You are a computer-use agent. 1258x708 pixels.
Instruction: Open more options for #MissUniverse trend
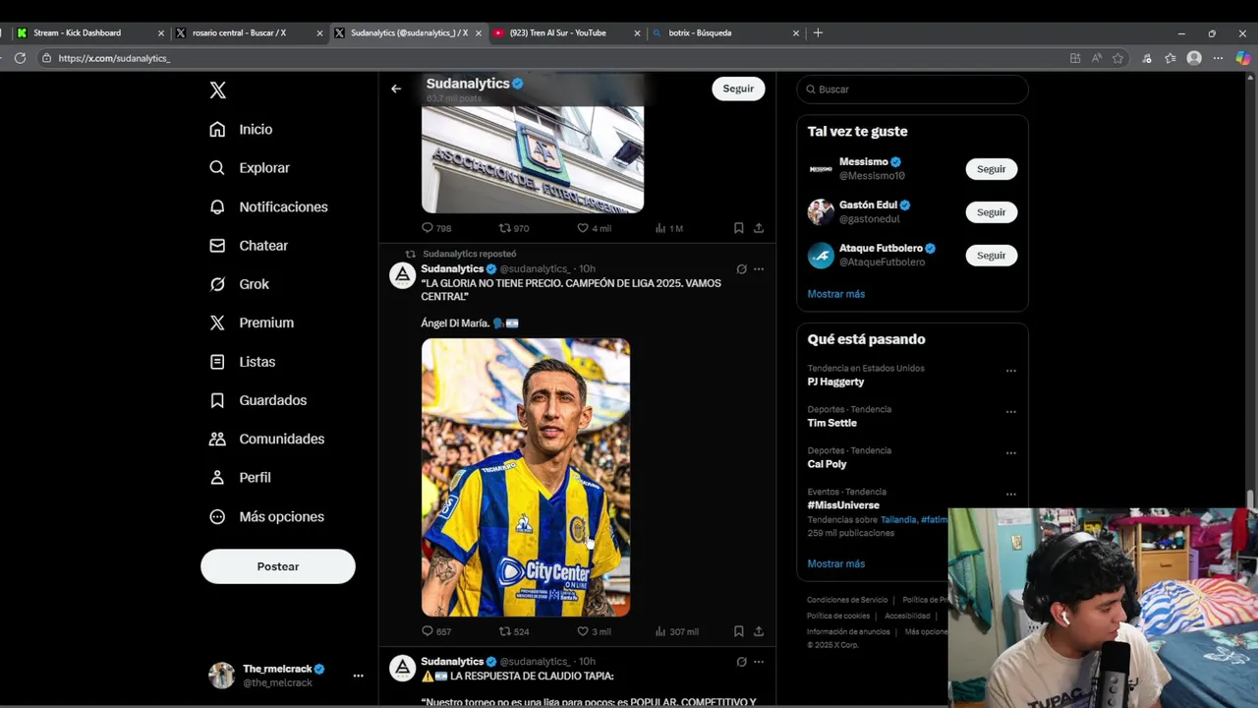click(1010, 495)
